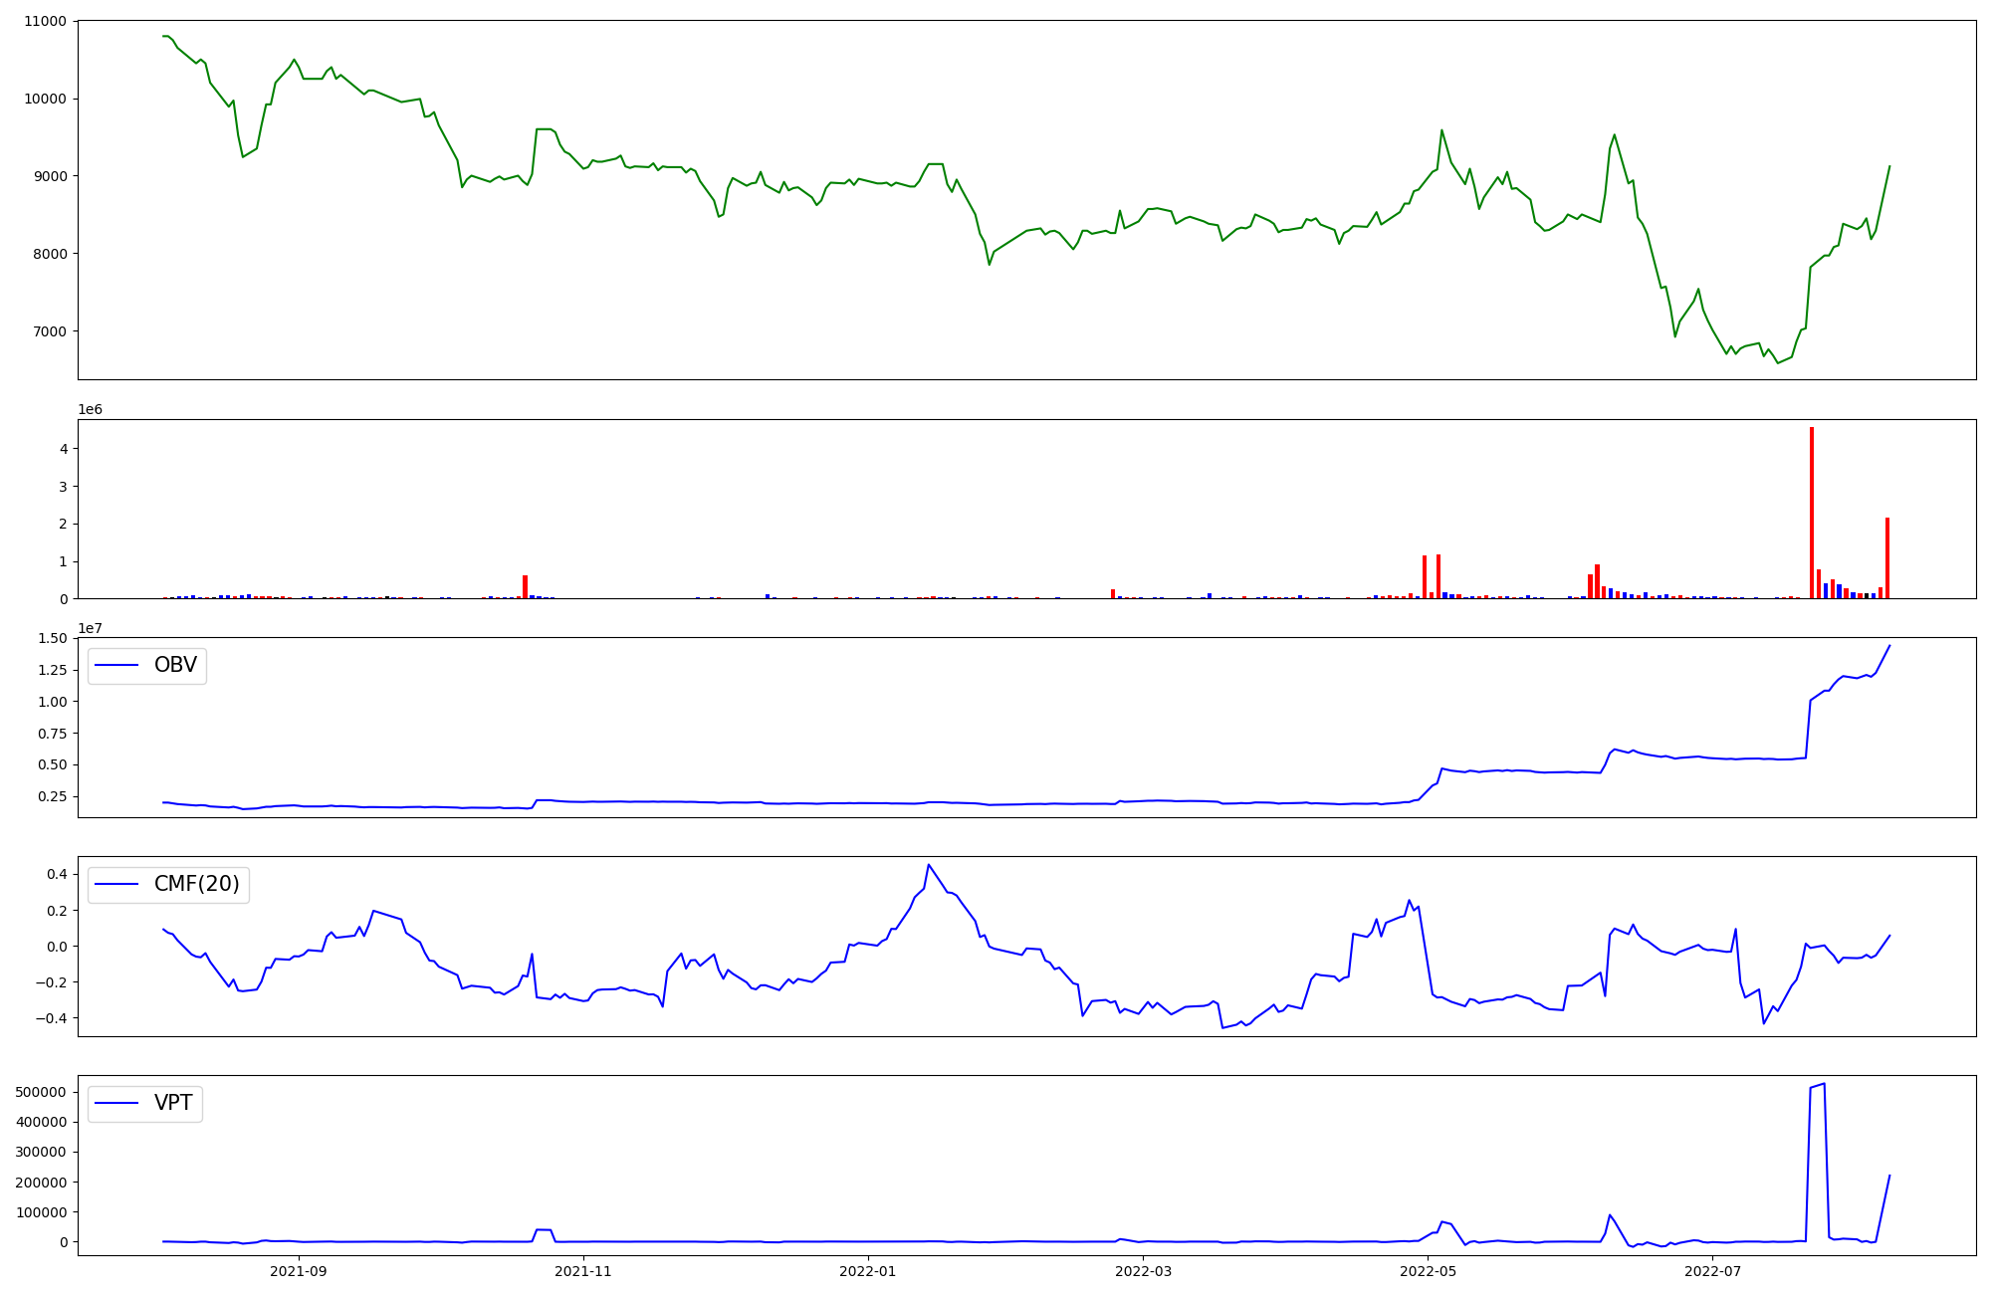This screenshot has width=1991, height=1294.
Task: Click the CMF(20) legend label
Action: 196,884
